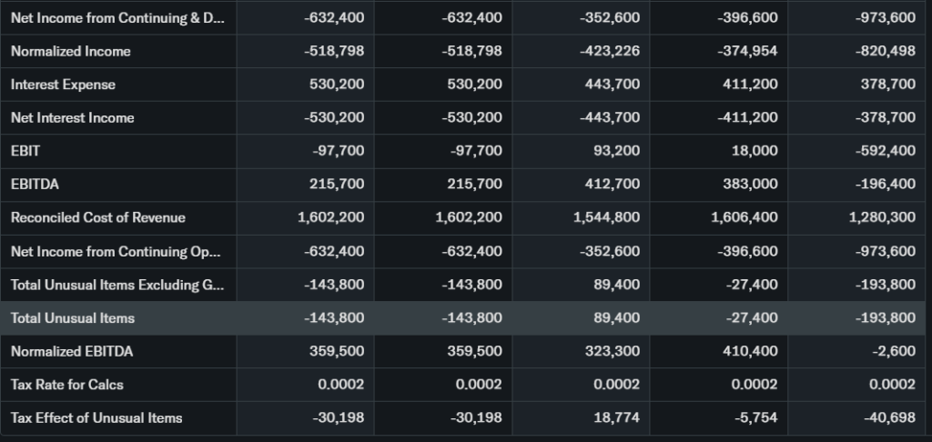Select the Tax Rate for Calcs label
The width and height of the screenshot is (932, 442).
(x=67, y=385)
